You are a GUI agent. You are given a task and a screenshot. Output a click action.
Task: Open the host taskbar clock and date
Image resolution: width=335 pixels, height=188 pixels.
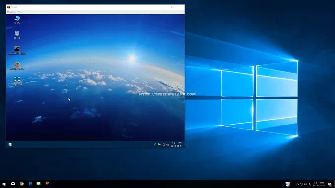pos(319,184)
